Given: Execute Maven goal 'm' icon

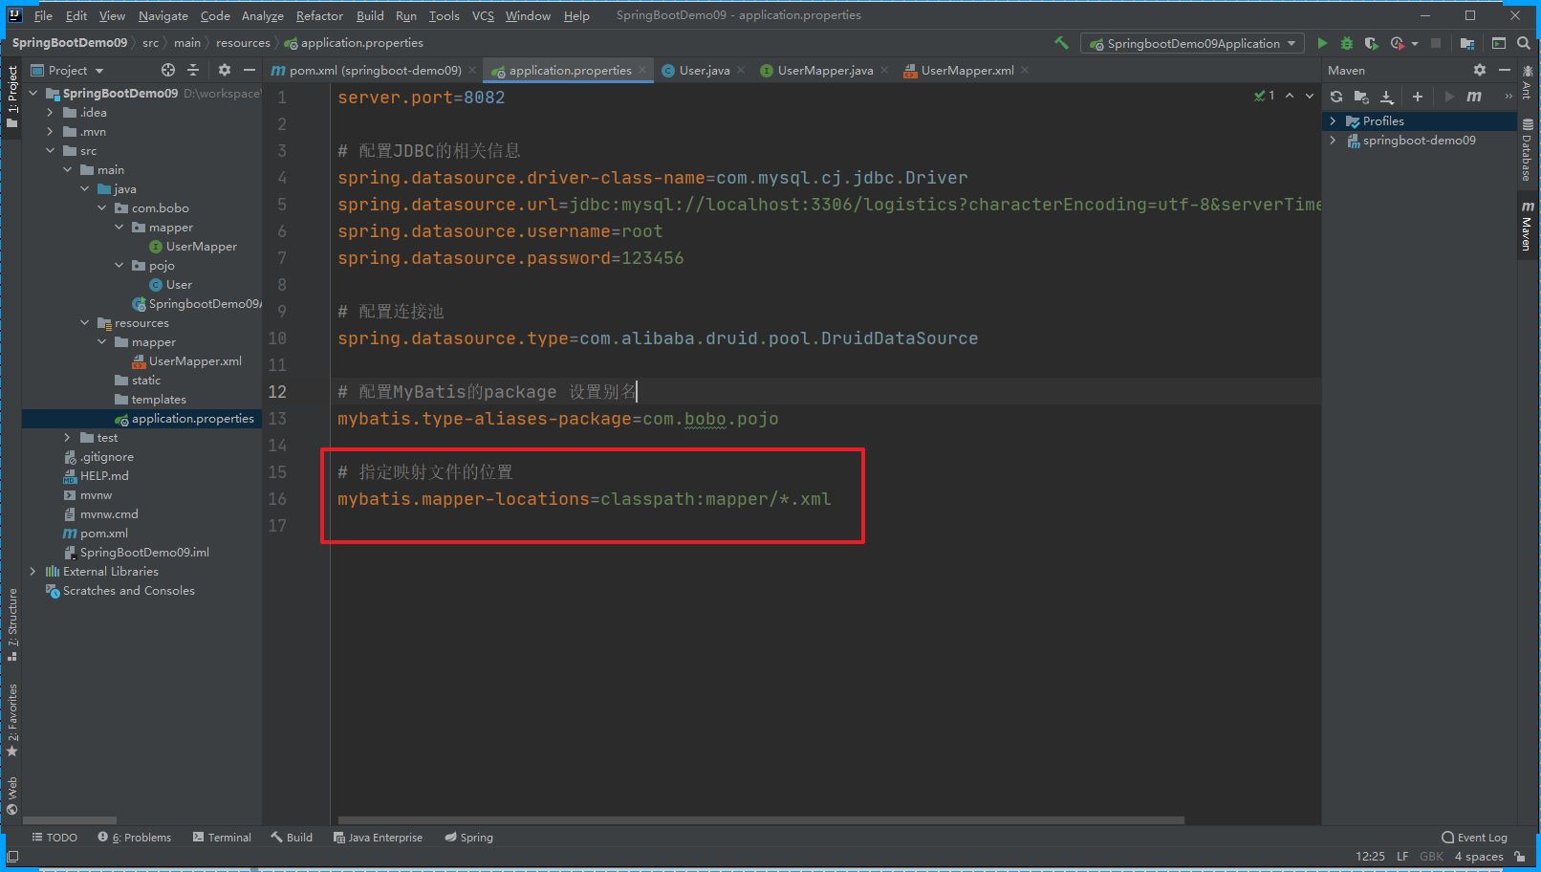Looking at the screenshot, I should tap(1474, 97).
